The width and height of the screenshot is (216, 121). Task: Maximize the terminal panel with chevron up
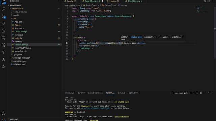pos(209,93)
